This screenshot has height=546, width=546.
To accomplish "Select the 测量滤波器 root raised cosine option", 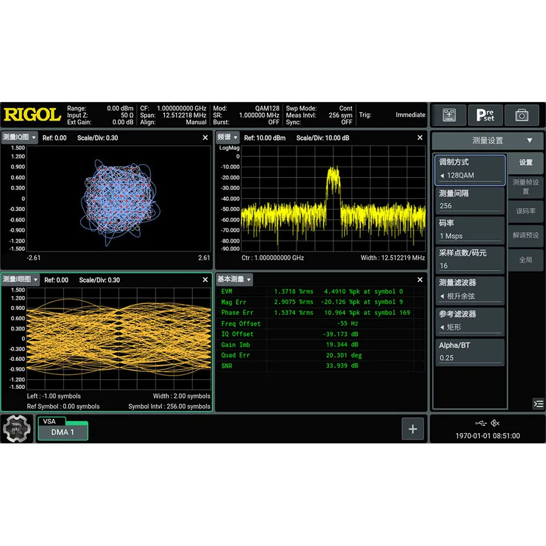I will pos(469,289).
